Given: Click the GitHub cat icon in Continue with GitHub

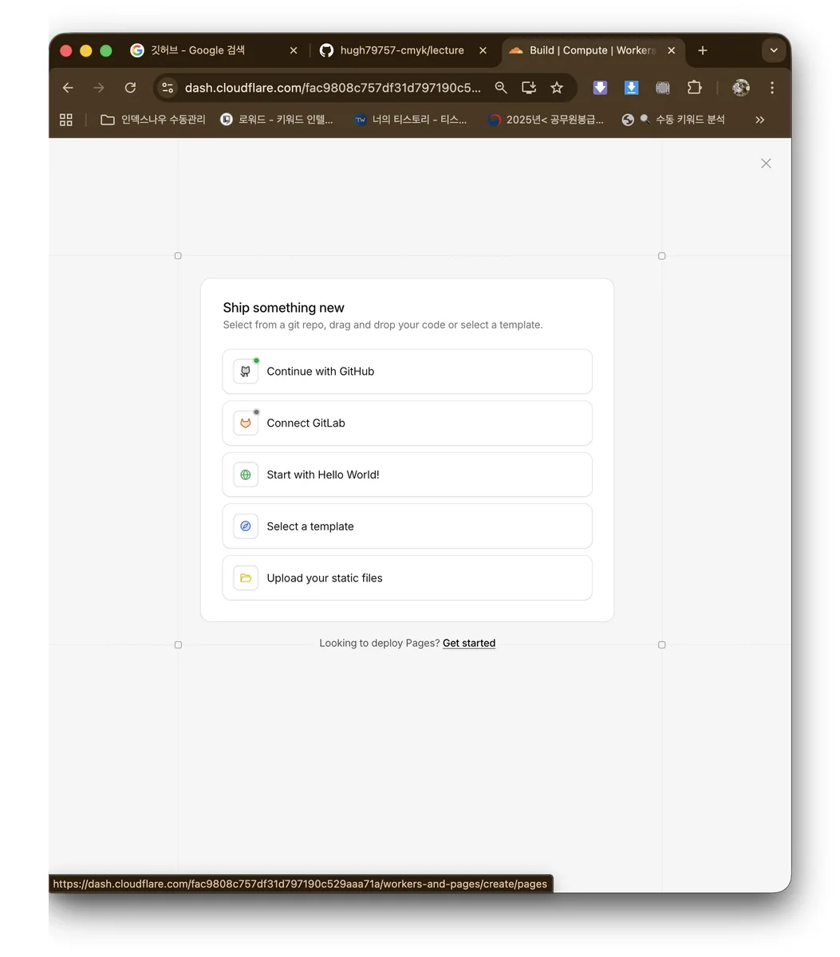Looking at the screenshot, I should tap(246, 372).
